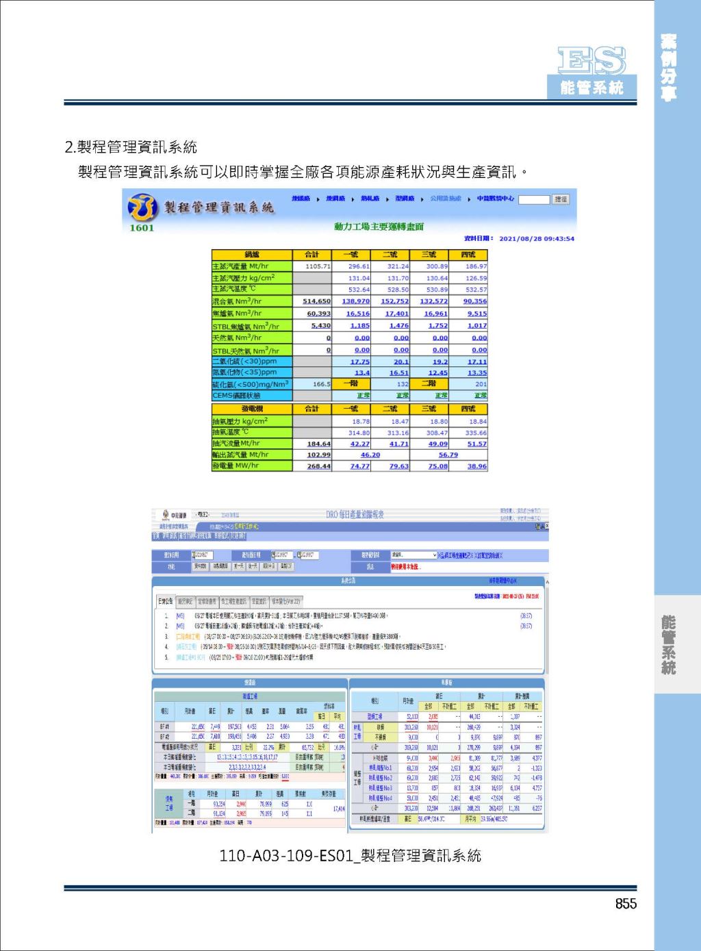
Task: Click the small logo icon in DRO report header
Action: [x=165, y=514]
